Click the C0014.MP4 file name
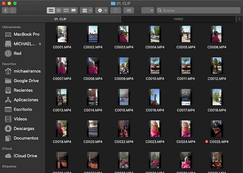Screen dimensions: 243x173 click(93, 110)
